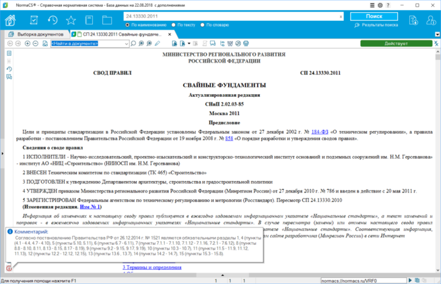This screenshot has width=441, height=284.
Task: Select the 'По тексту' search option
Action: pyautogui.click(x=174, y=25)
